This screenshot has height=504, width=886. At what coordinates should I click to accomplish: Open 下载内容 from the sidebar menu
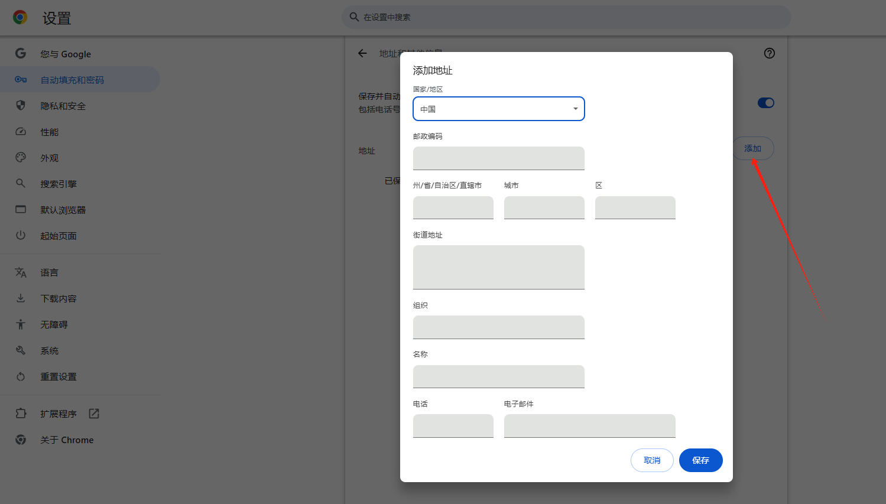pyautogui.click(x=20, y=298)
